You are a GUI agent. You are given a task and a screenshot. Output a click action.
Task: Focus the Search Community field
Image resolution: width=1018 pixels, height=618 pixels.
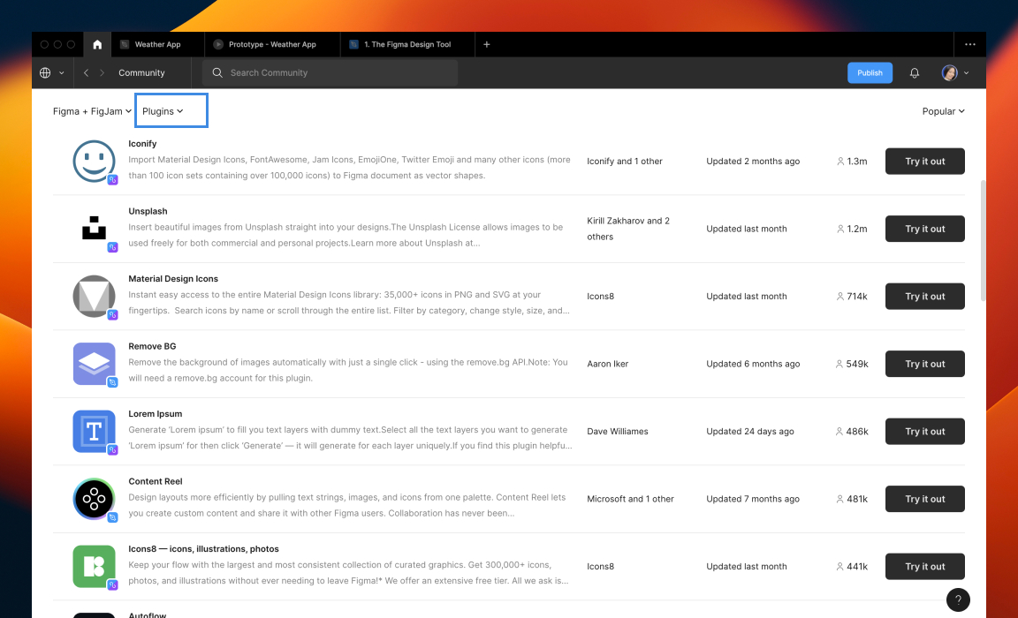(x=330, y=72)
